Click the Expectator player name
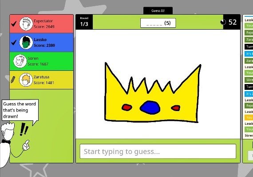This screenshot has height=177, width=253. pyautogui.click(x=43, y=21)
